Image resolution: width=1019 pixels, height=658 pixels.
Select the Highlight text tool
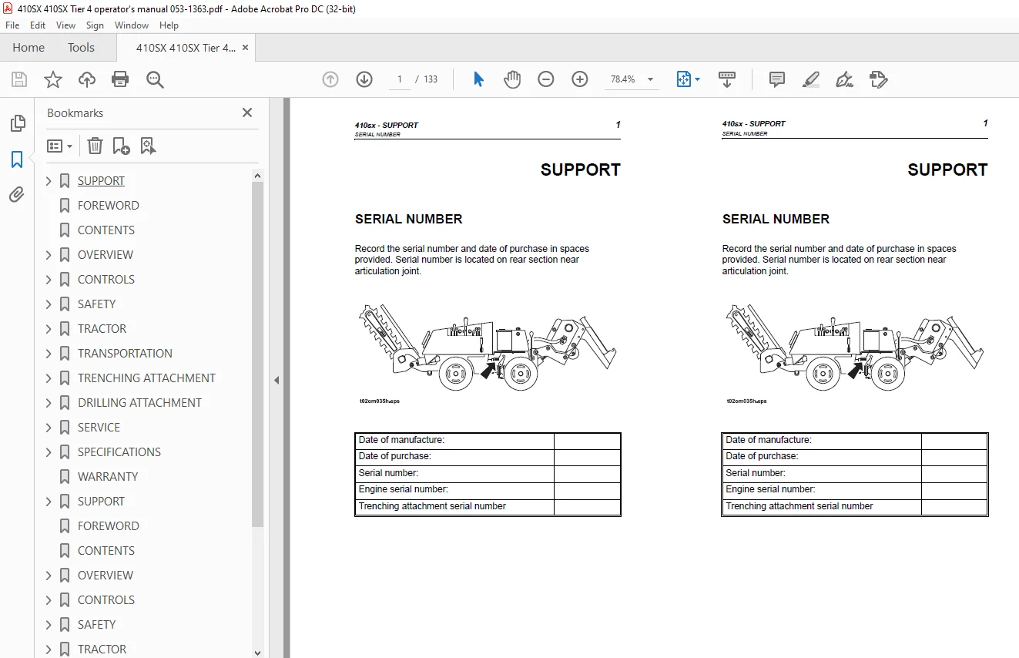(810, 79)
